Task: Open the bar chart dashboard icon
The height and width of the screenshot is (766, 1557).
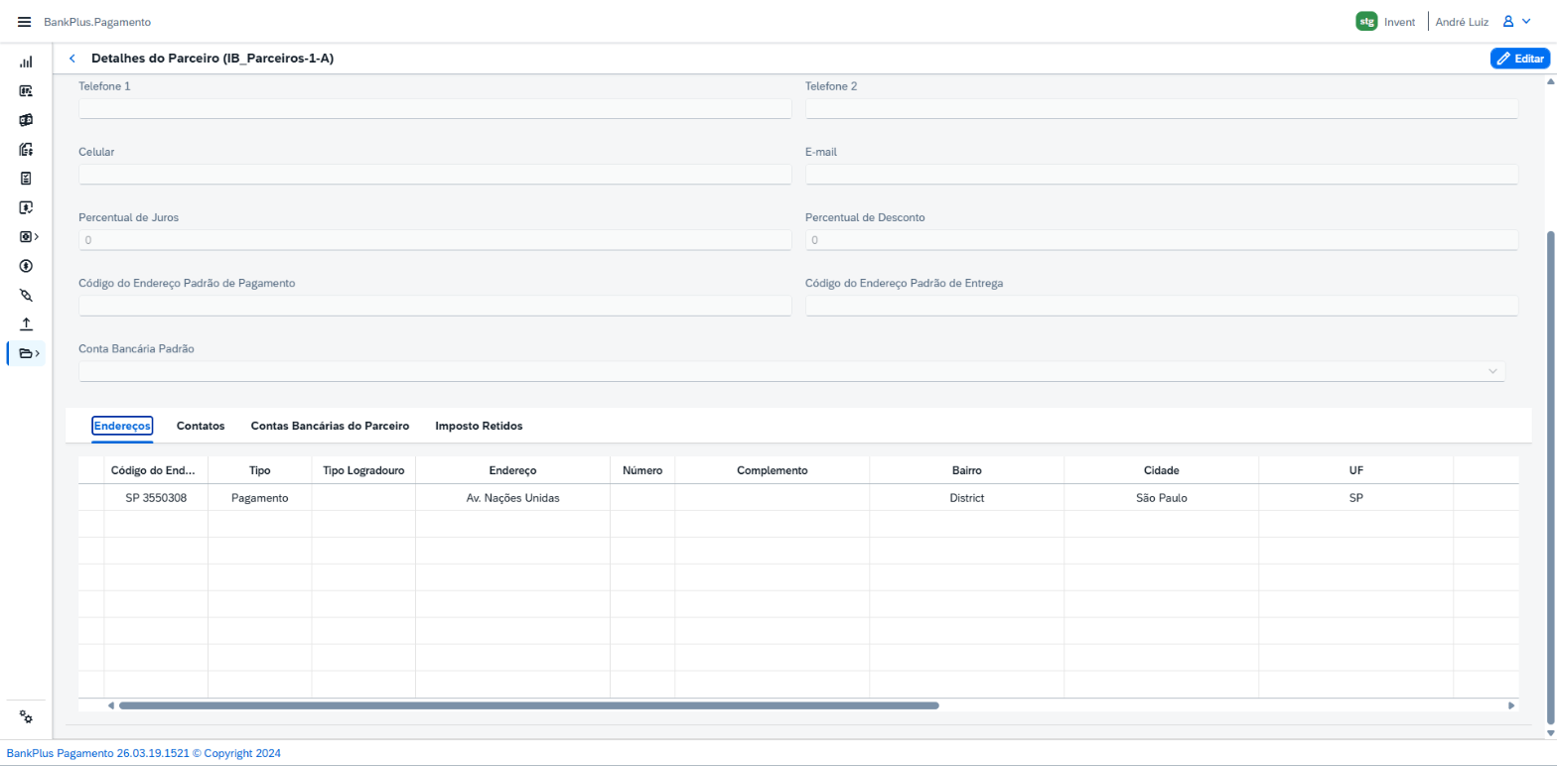Action: [x=26, y=62]
